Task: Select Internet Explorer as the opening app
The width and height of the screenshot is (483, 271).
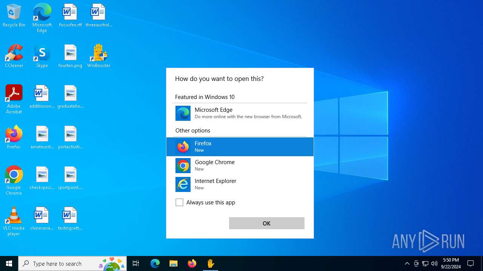Action: coord(240,184)
